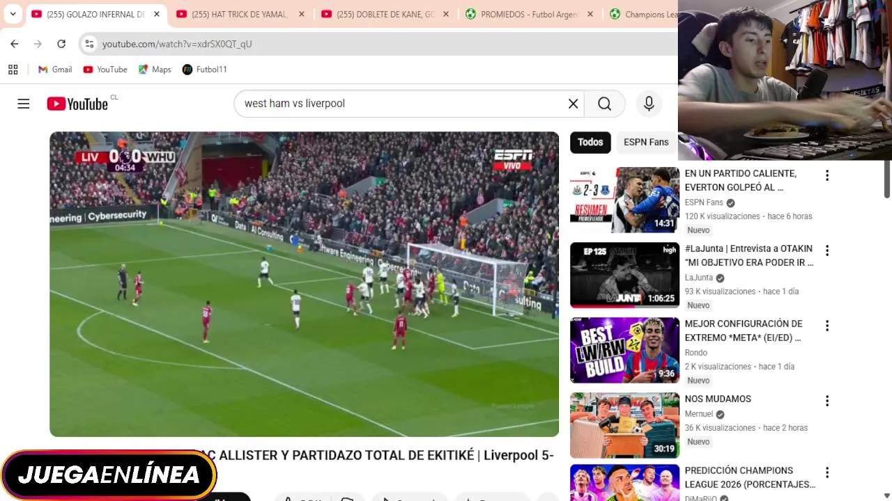Open the Everton 2-3 resumen thumbnail
Image resolution: width=892 pixels, height=501 pixels.
[624, 200]
